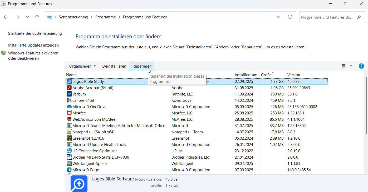Open the view options dropdown arrow
The image size is (368, 192).
[x=351, y=66]
